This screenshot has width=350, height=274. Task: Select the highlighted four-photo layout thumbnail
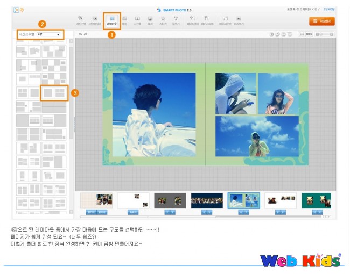click(54, 93)
